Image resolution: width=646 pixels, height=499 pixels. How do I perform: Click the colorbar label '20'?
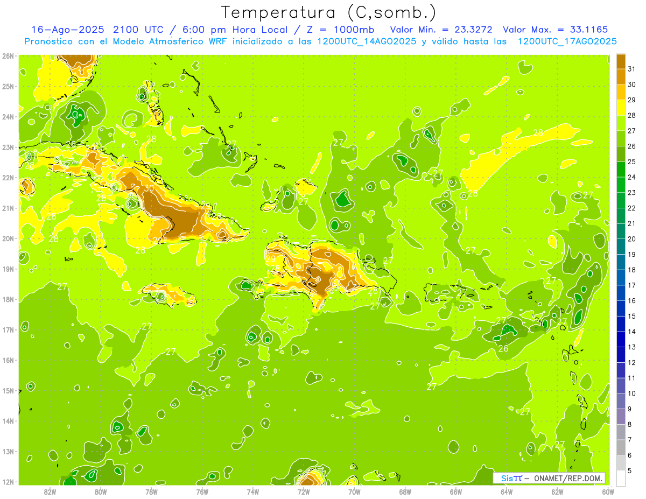coord(632,239)
